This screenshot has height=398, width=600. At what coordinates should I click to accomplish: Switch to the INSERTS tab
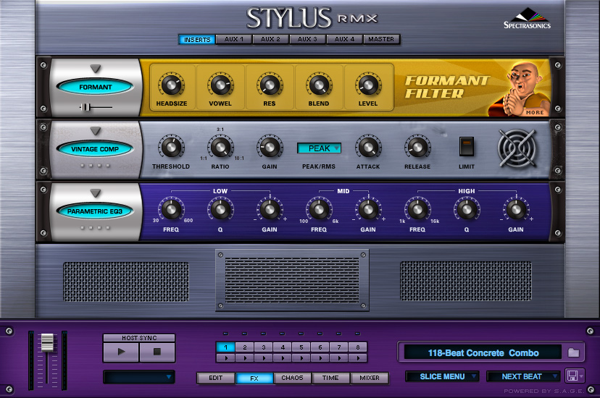point(196,39)
